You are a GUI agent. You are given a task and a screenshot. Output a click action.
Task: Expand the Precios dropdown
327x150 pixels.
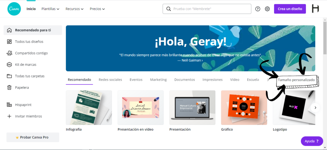pyautogui.click(x=97, y=9)
